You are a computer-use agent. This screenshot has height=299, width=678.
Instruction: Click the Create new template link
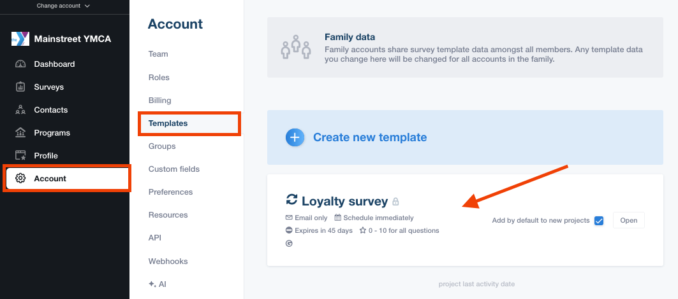369,137
